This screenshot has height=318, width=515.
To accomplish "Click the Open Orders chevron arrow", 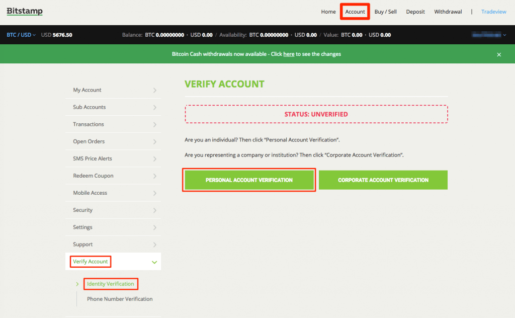I will coord(154,142).
